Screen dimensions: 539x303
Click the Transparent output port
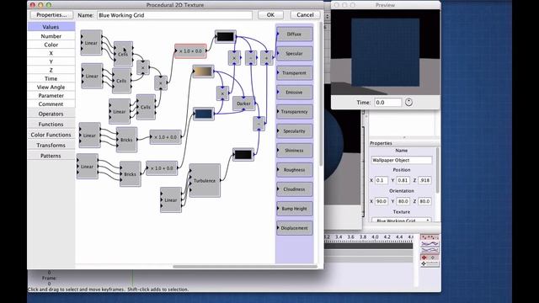(x=295, y=73)
